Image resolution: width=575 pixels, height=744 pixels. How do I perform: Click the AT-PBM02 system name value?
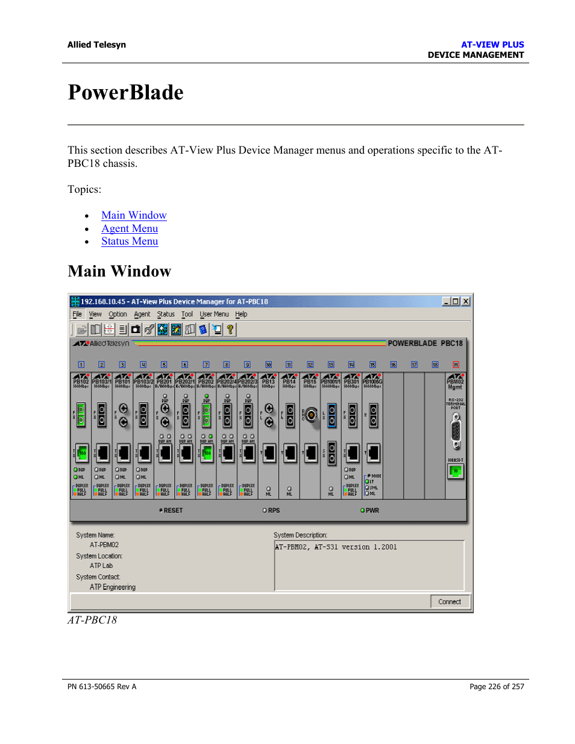[104, 545]
